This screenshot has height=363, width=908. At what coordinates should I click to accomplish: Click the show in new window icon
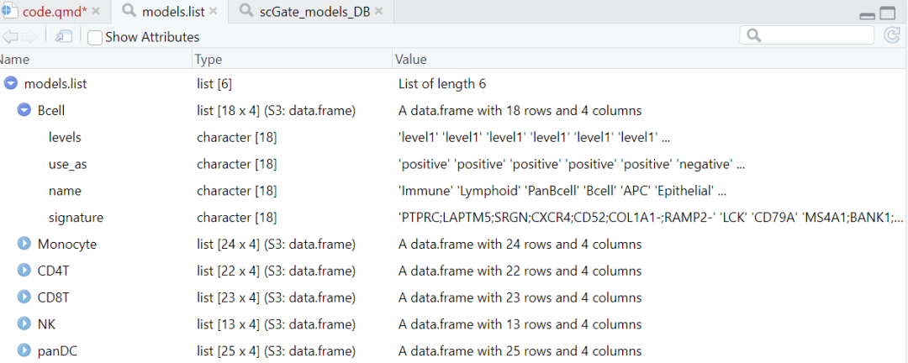point(63,36)
